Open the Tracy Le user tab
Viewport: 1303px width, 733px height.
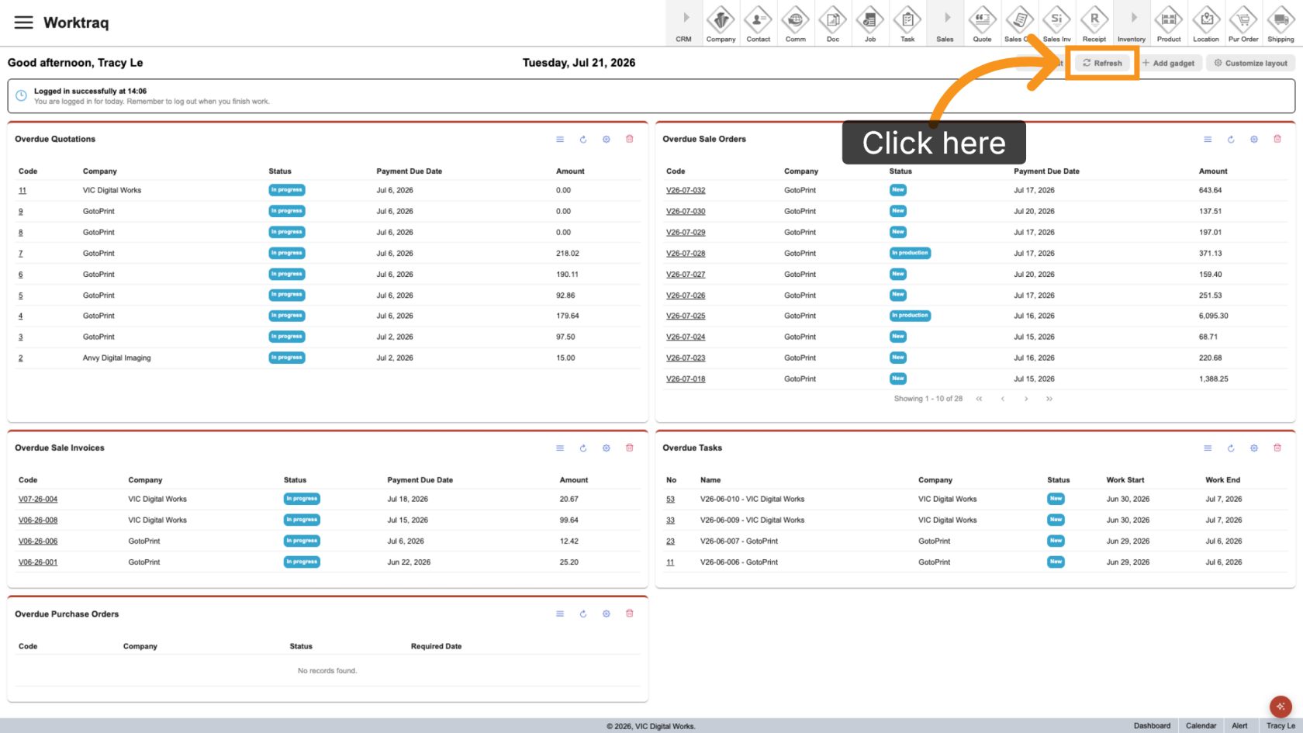(1281, 726)
